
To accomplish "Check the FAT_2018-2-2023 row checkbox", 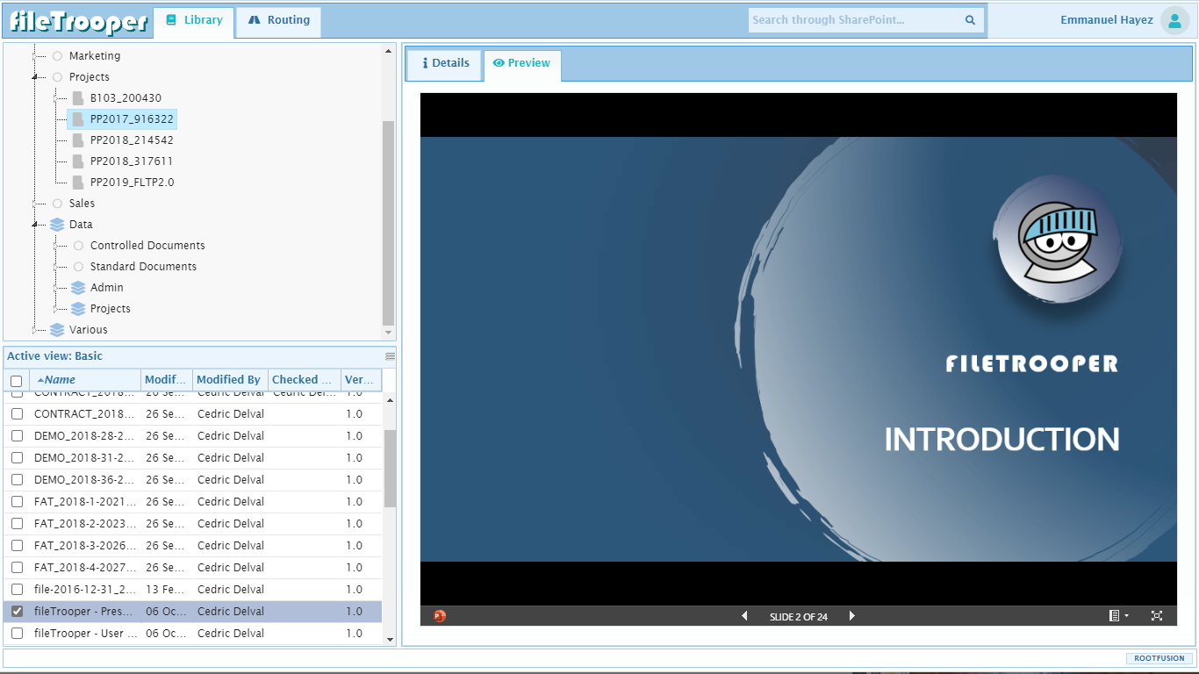I will 17,524.
